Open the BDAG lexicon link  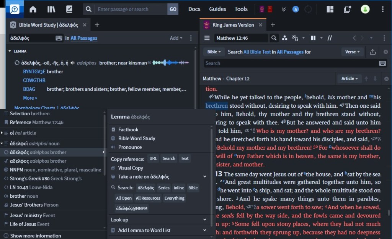click(x=29, y=89)
